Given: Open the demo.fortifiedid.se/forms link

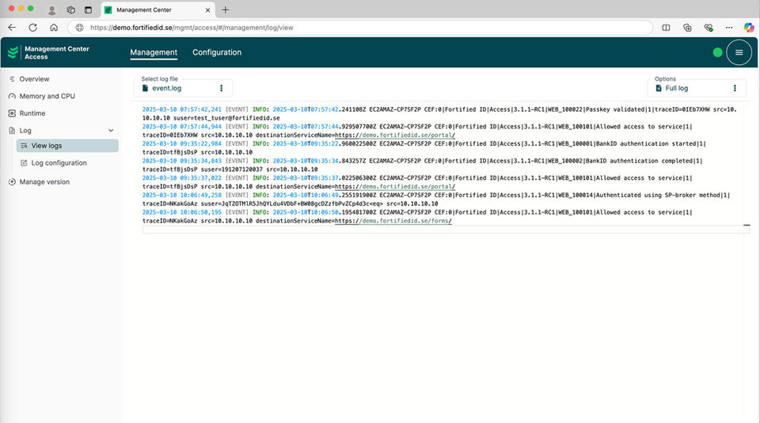Looking at the screenshot, I should click(393, 221).
